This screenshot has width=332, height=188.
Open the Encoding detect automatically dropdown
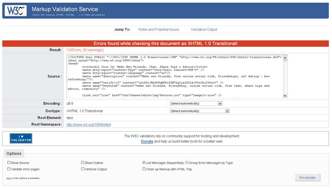coord(196,103)
